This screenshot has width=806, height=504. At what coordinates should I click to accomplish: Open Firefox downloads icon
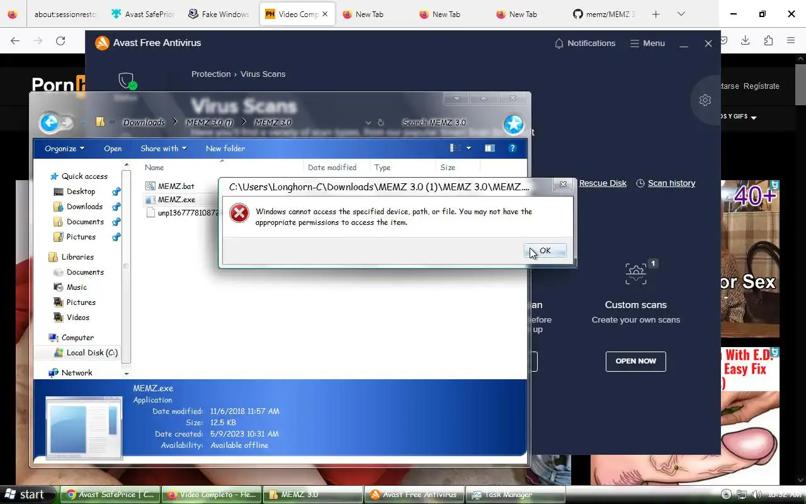click(x=746, y=41)
